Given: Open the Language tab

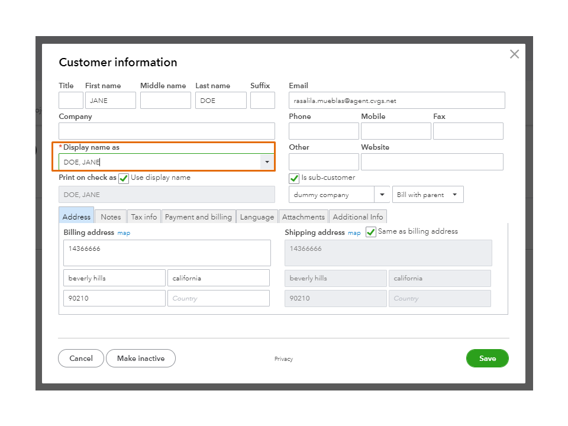Looking at the screenshot, I should pos(257,217).
